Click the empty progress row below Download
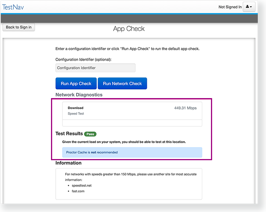 click(132, 123)
